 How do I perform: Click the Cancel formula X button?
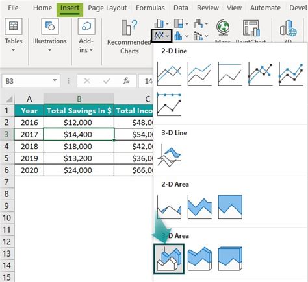pos(87,81)
